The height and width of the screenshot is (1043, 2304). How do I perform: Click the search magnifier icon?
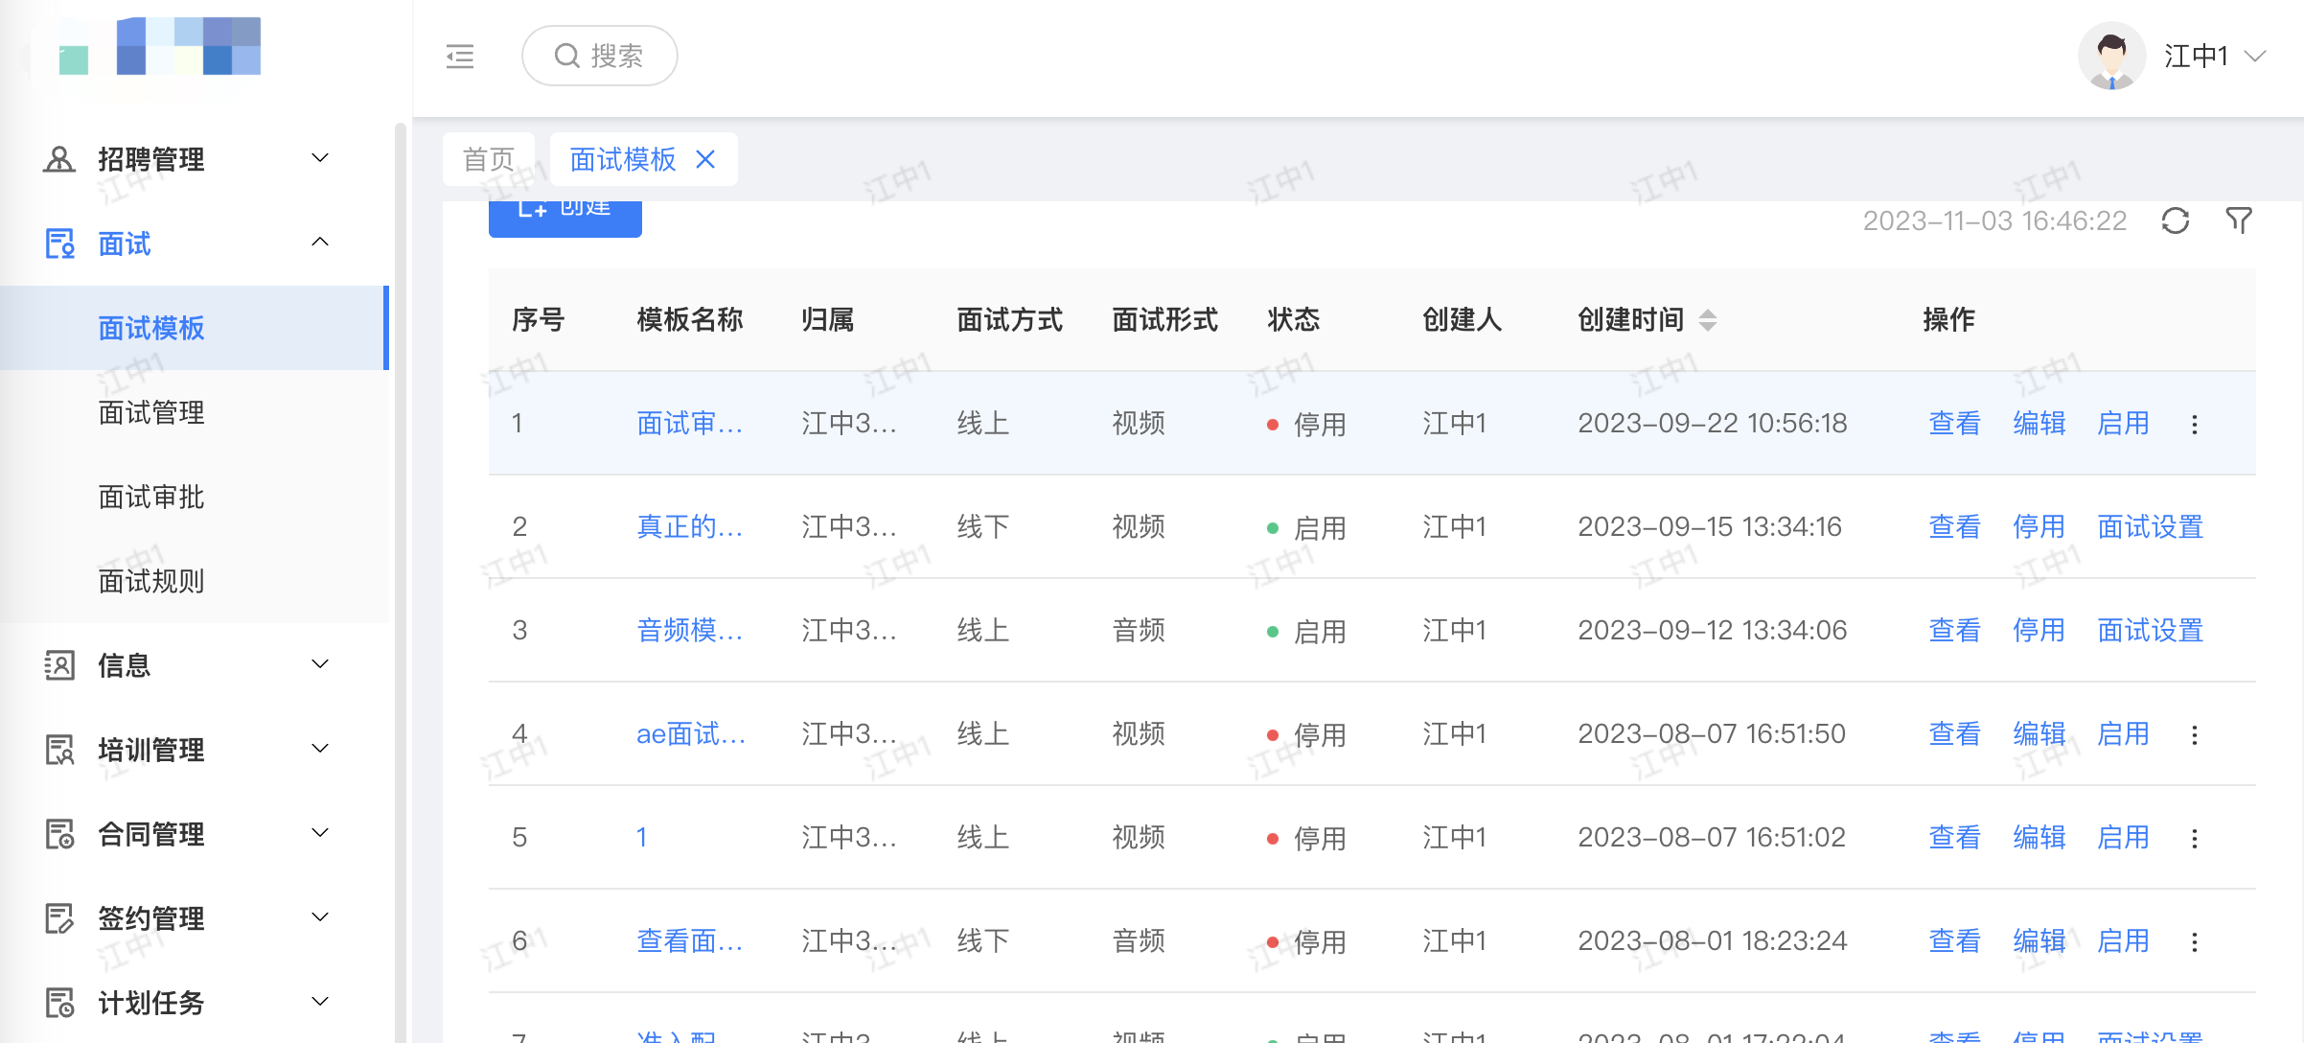pos(567,56)
